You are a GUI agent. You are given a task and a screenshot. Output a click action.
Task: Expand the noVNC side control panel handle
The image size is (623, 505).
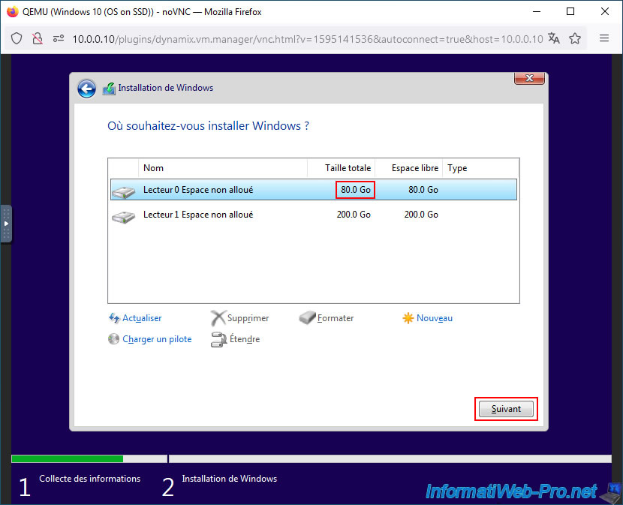pos(6,224)
